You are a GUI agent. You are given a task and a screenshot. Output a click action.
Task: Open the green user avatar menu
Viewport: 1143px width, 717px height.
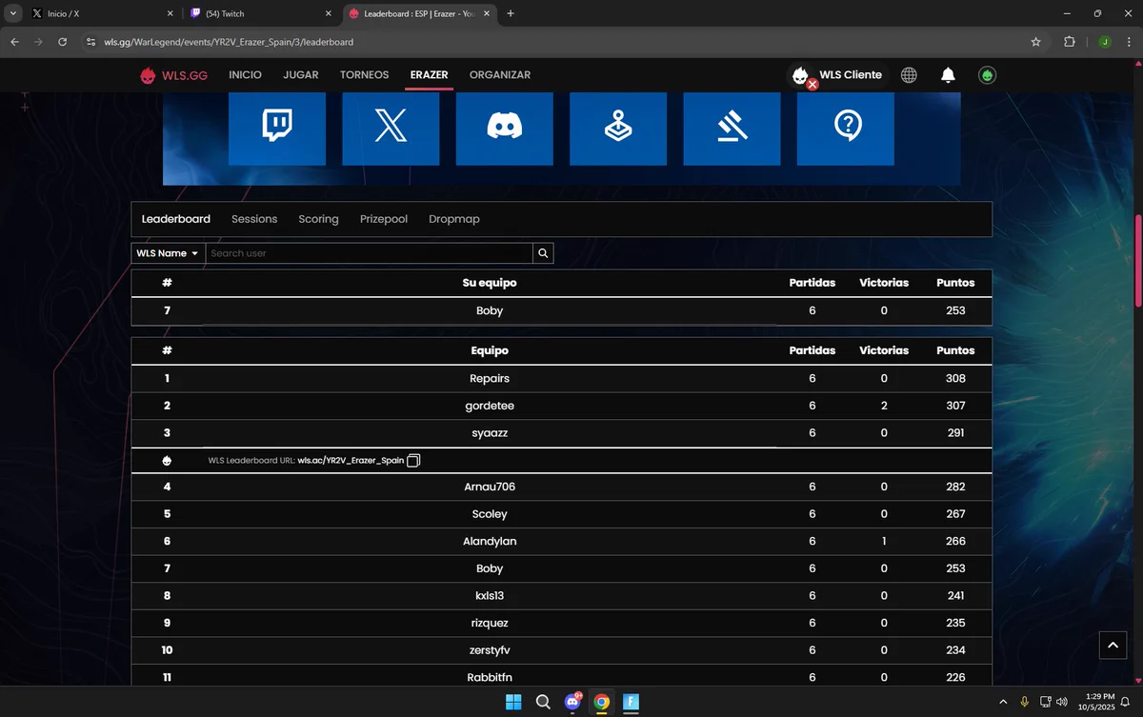pyautogui.click(x=987, y=75)
